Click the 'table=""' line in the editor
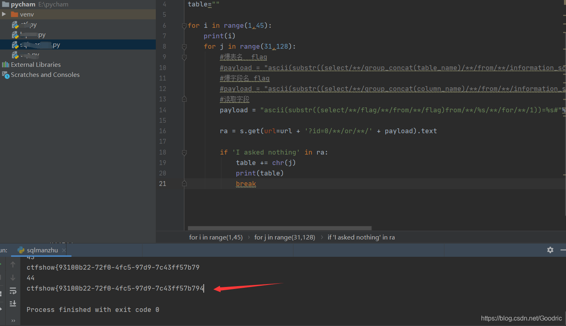This screenshot has width=566, height=326. click(204, 4)
